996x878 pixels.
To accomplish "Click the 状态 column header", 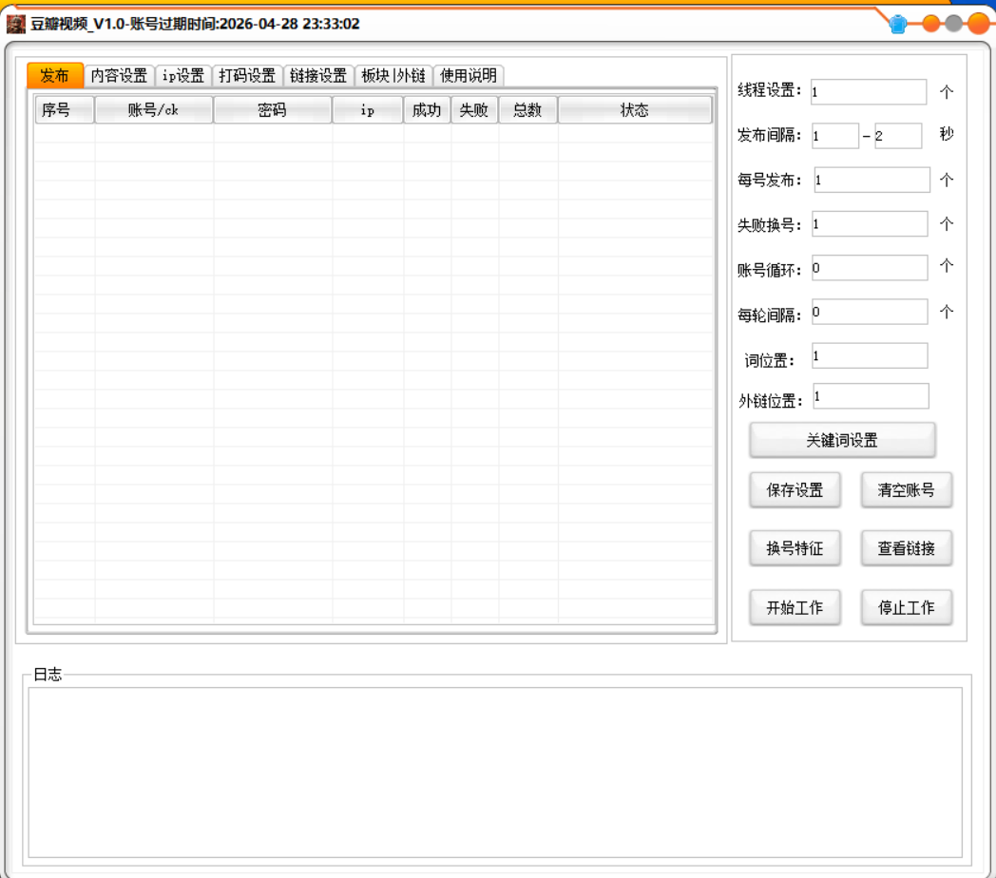I will pyautogui.click(x=635, y=110).
